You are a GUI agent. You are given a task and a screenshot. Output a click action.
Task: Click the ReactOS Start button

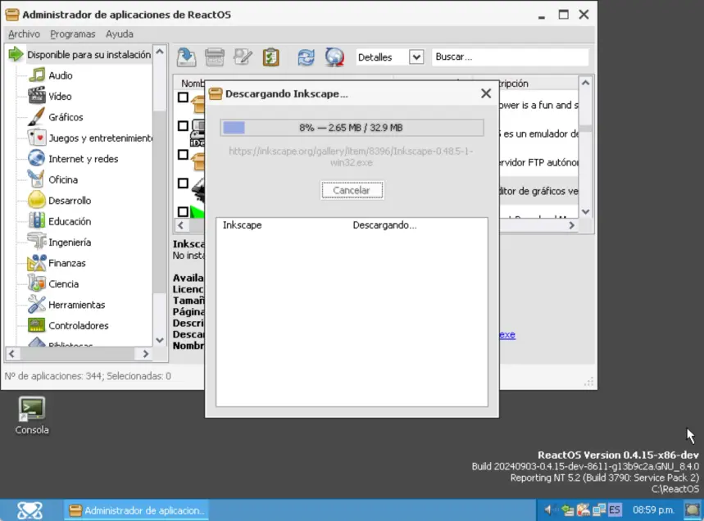pyautogui.click(x=30, y=510)
